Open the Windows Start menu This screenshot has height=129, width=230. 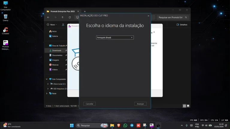coord(72,125)
